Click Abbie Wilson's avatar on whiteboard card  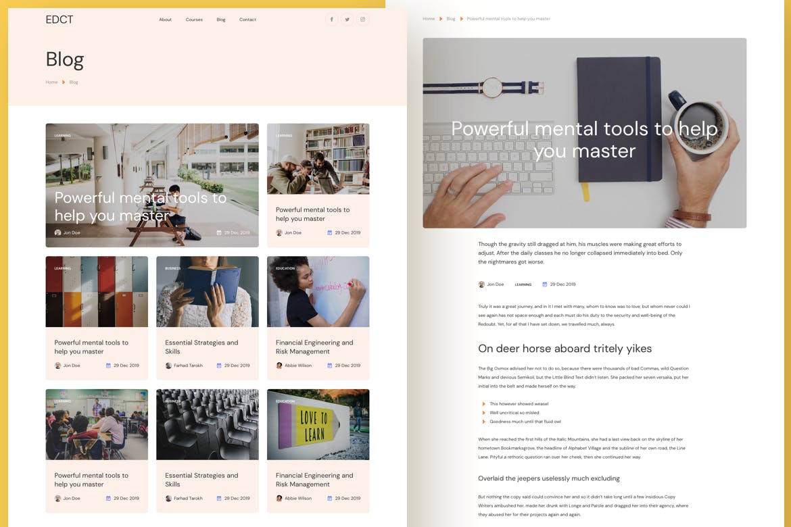point(279,366)
